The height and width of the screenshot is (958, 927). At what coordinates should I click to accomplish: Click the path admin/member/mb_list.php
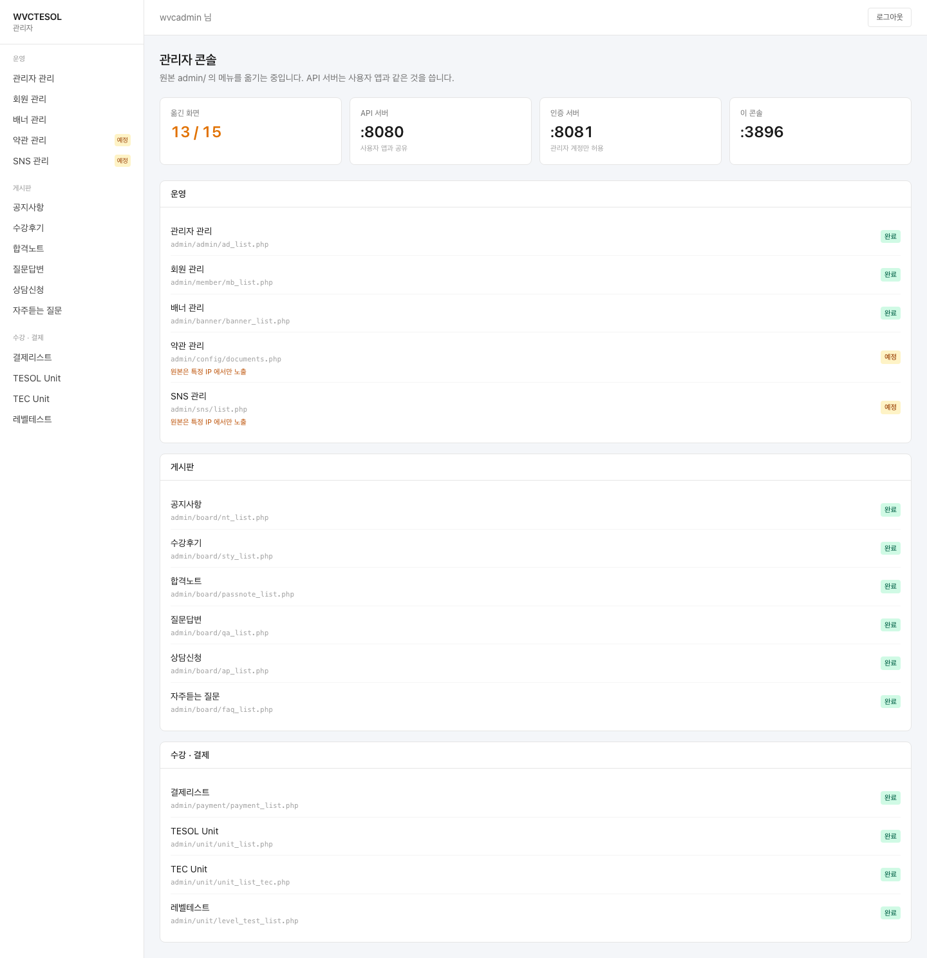tap(221, 283)
